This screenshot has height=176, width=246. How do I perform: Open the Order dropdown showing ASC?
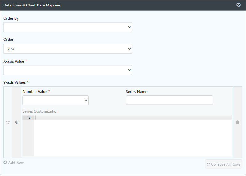click(68, 49)
